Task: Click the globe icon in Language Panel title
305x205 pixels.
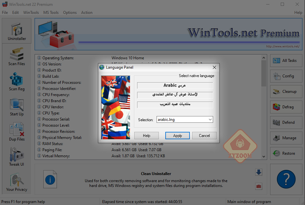Action: tap(102, 67)
